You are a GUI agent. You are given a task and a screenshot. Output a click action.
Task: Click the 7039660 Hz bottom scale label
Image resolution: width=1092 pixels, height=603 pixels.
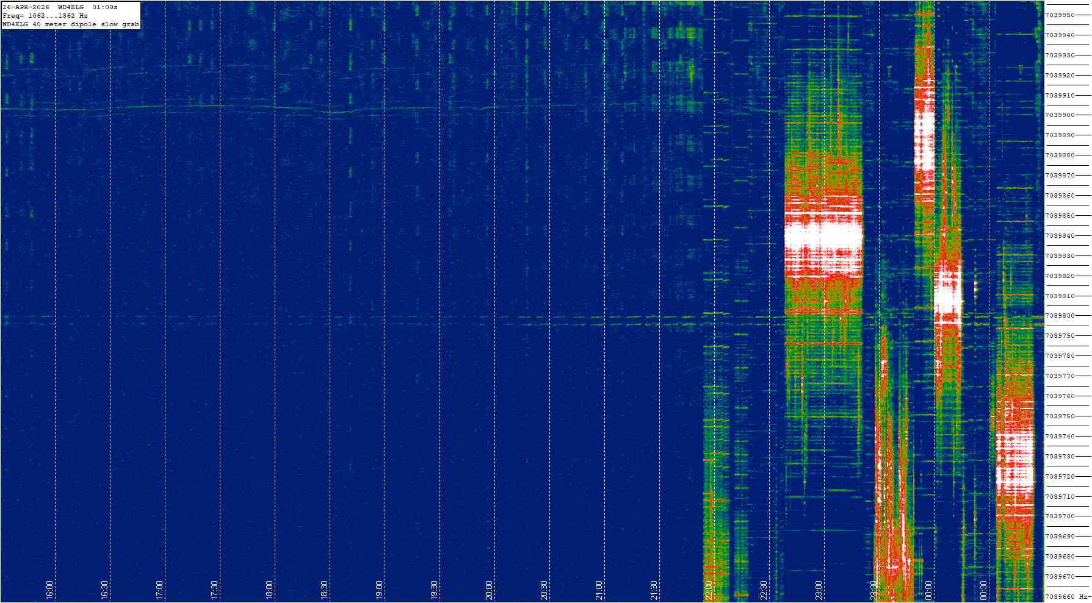(1065, 597)
